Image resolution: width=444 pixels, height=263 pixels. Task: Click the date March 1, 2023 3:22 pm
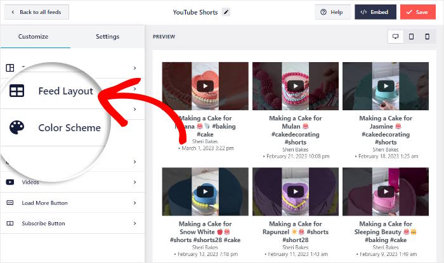(x=207, y=148)
